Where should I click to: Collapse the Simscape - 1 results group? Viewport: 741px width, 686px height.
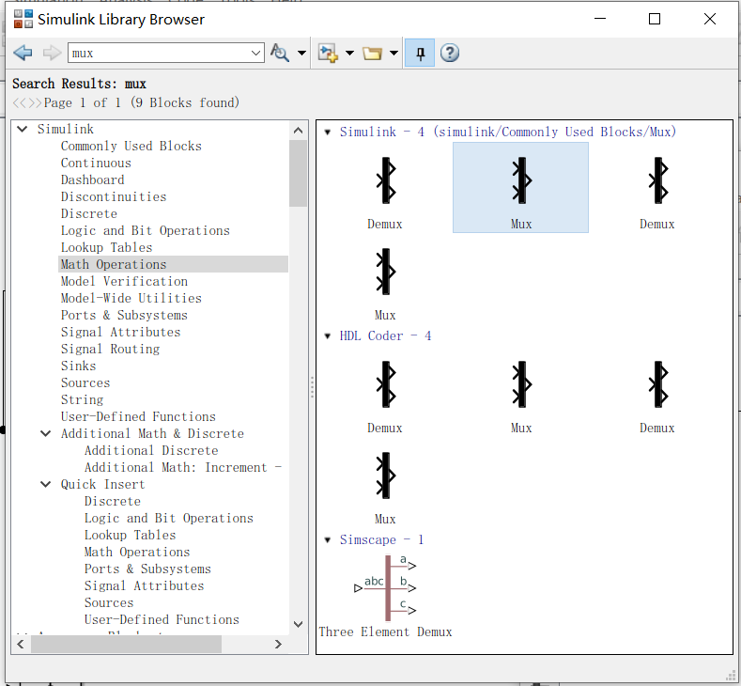(327, 540)
